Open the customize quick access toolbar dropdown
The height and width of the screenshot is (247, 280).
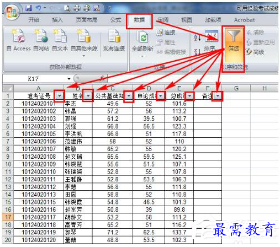pos(109,8)
